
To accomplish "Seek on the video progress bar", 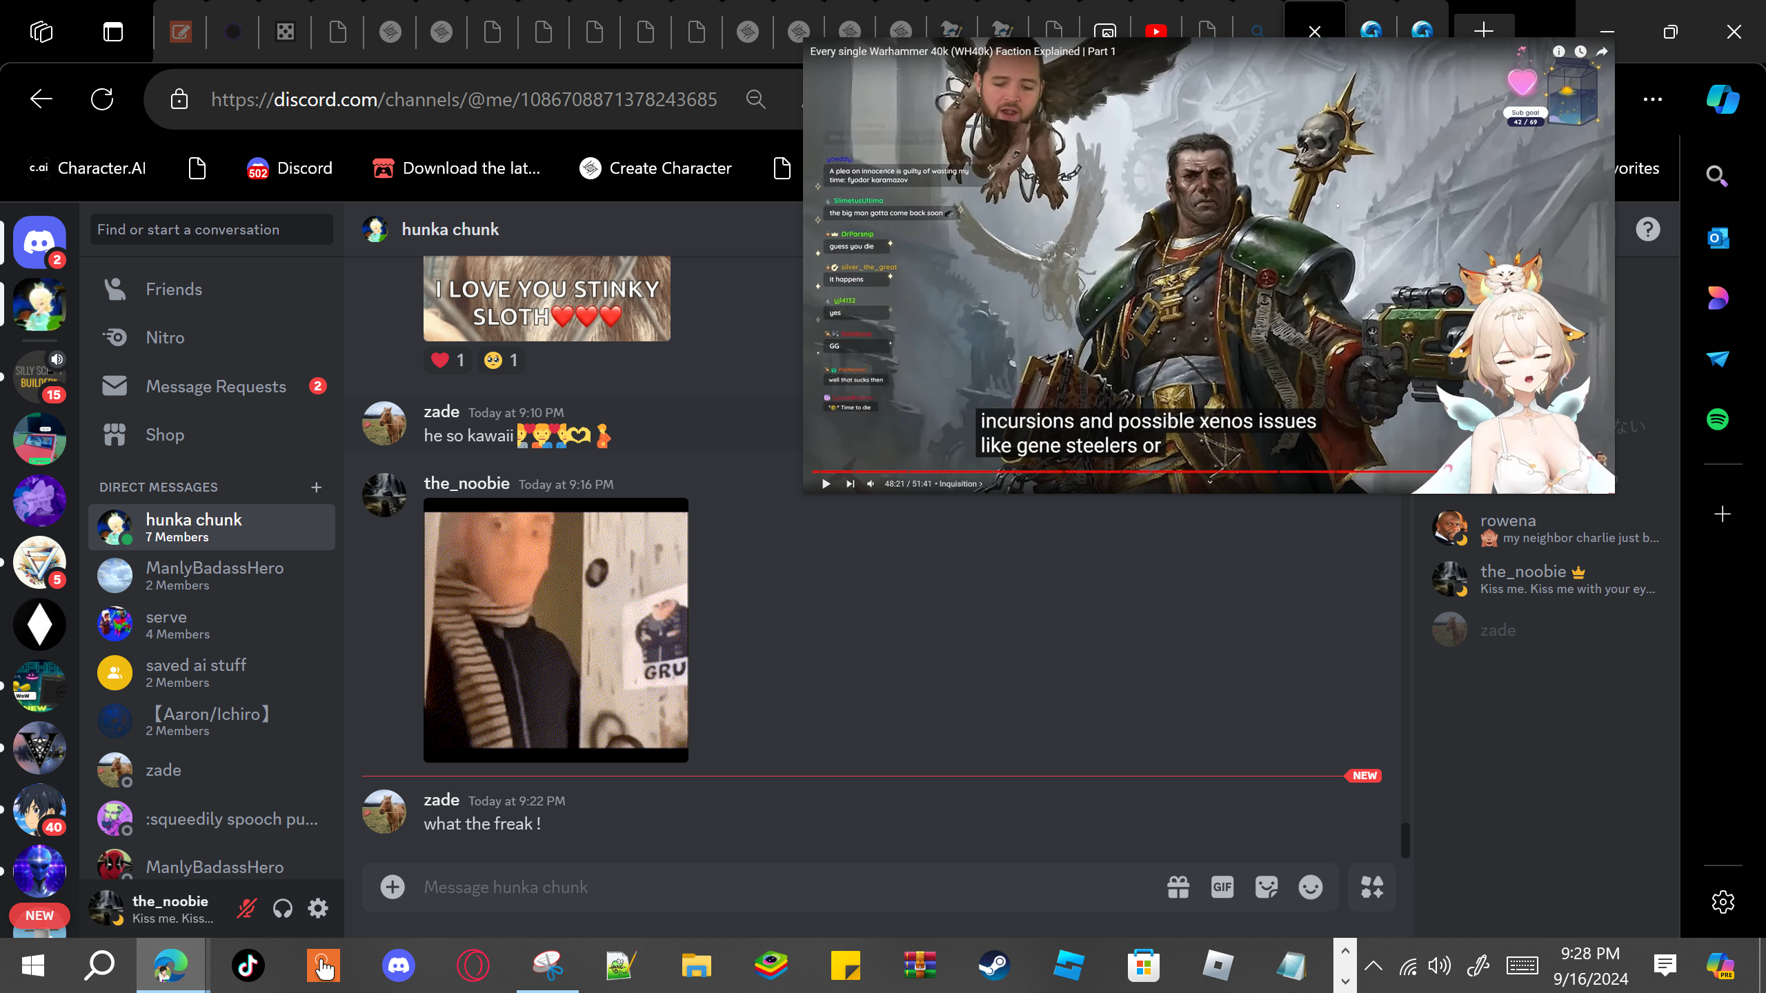I will [1124, 472].
